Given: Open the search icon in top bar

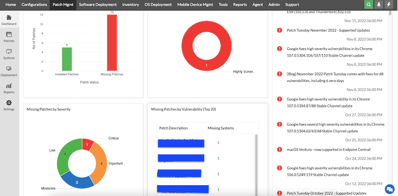Looking at the screenshot, I should 369,4.
